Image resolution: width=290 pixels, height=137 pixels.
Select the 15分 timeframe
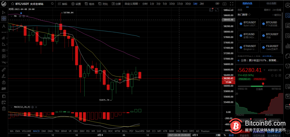[180, 4]
